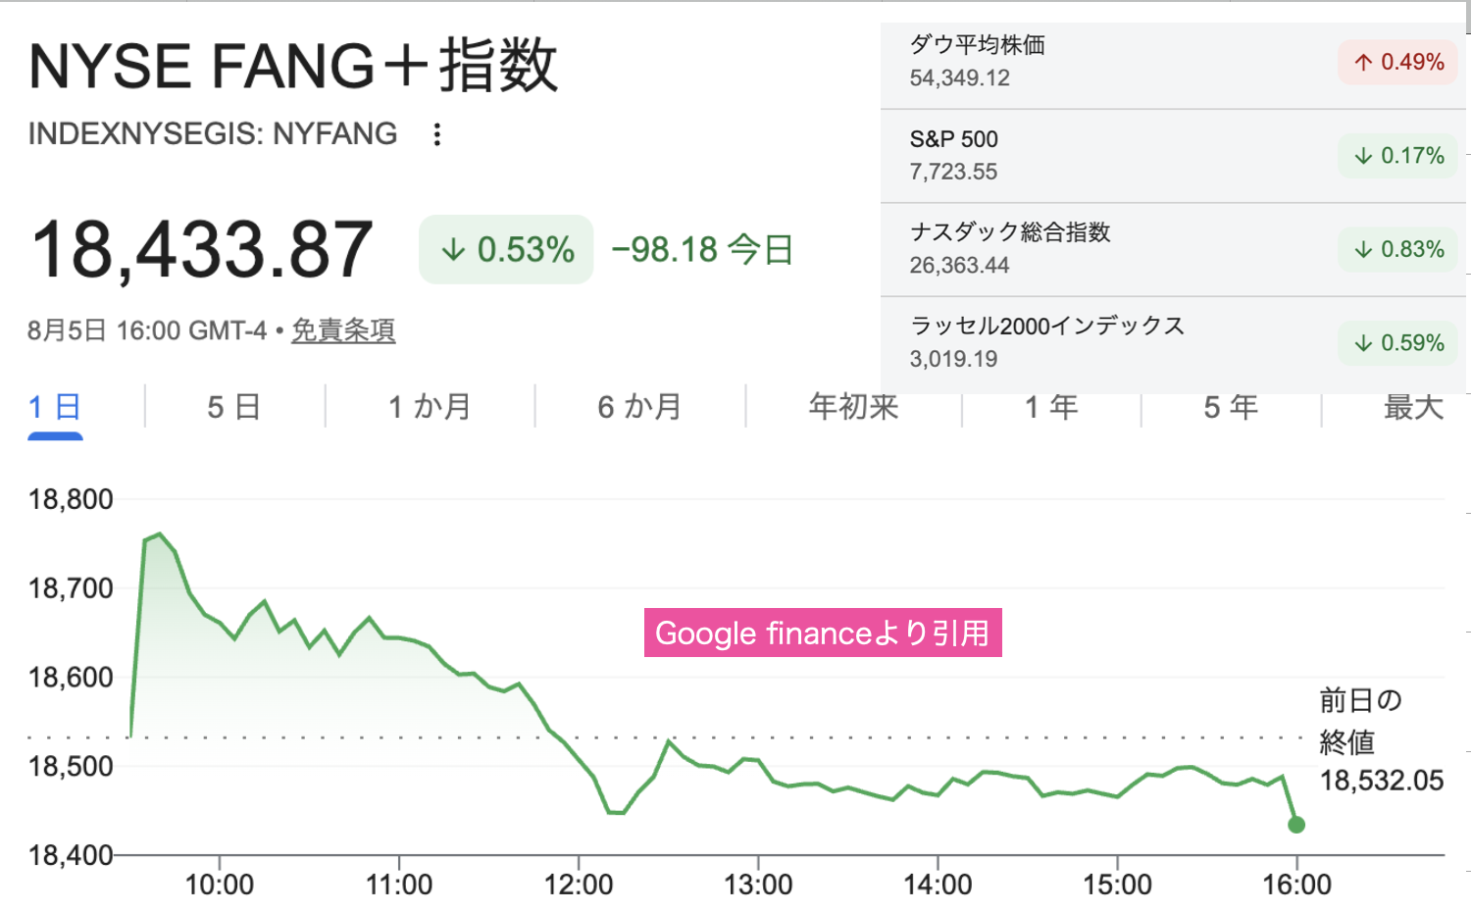Select the 1 日 time range tab

click(55, 406)
